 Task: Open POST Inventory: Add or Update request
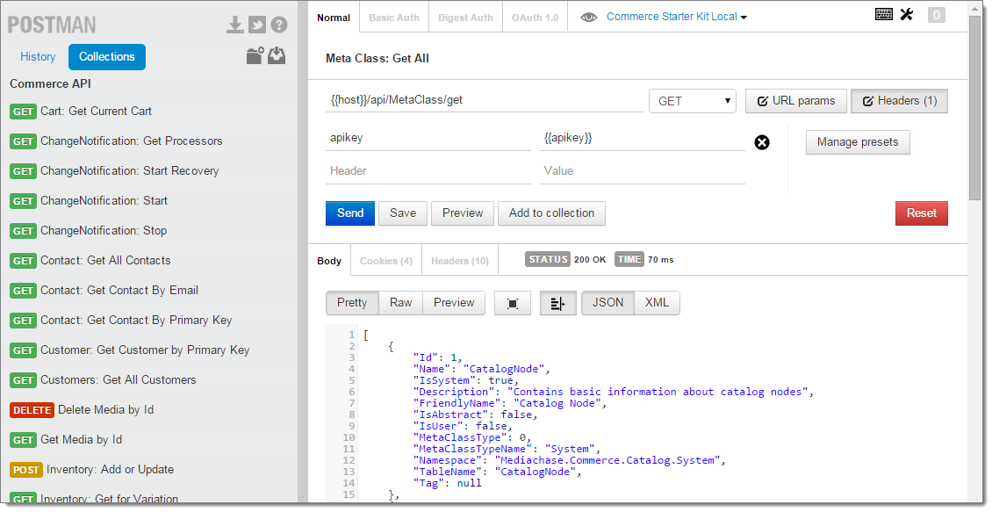110,470
